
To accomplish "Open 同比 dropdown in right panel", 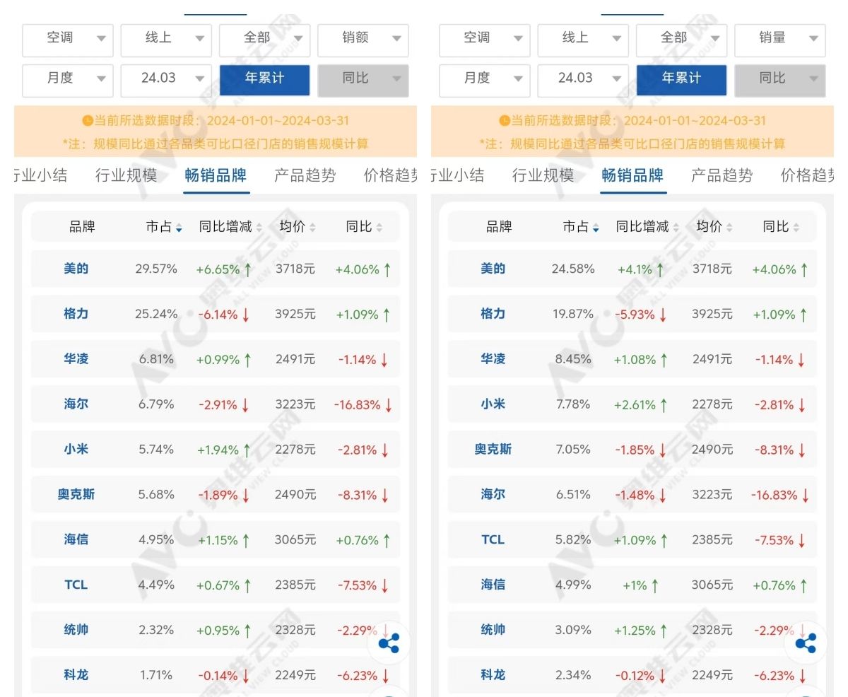I will tap(780, 80).
